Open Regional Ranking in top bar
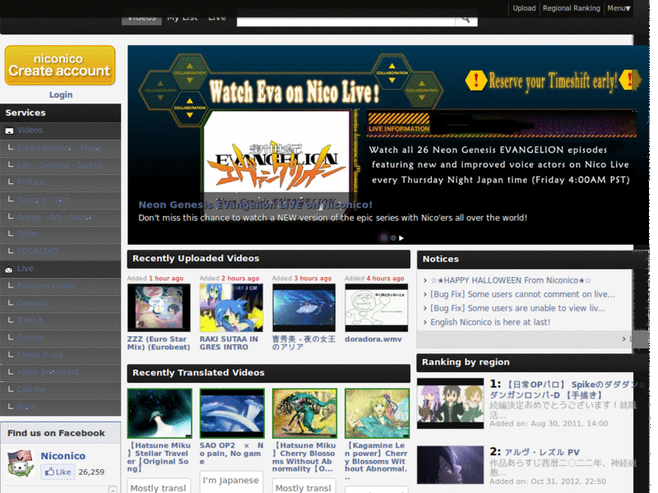This screenshot has width=658, height=493. pyautogui.click(x=571, y=8)
